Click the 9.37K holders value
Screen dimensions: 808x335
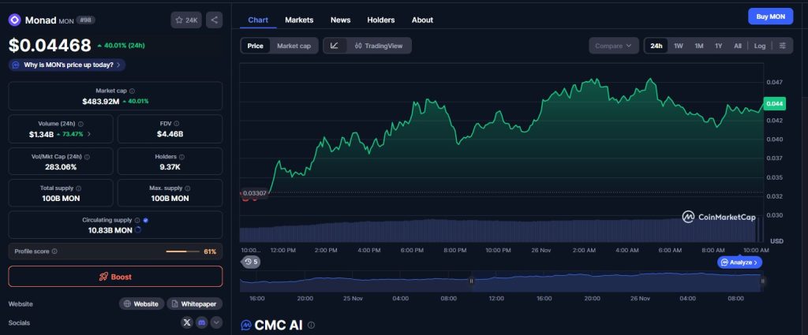(x=170, y=167)
